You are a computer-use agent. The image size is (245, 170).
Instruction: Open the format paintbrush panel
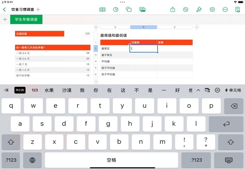pyautogui.click(x=199, y=10)
